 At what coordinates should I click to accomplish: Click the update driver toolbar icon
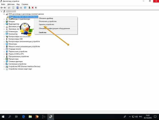click(x=29, y=8)
